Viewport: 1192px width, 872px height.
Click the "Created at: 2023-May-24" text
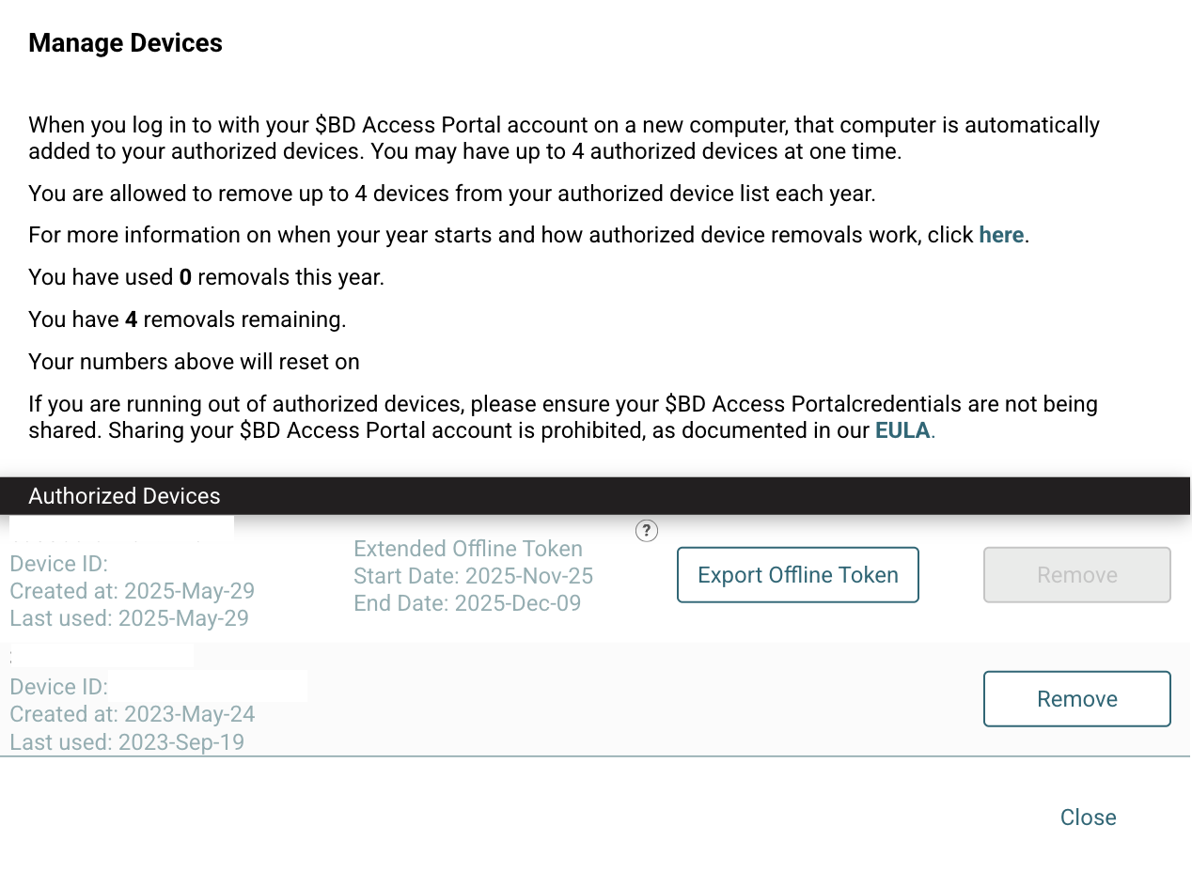click(x=132, y=714)
